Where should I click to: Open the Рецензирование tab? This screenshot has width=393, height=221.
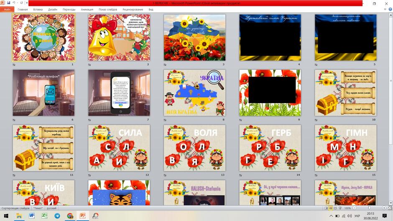pos(133,10)
